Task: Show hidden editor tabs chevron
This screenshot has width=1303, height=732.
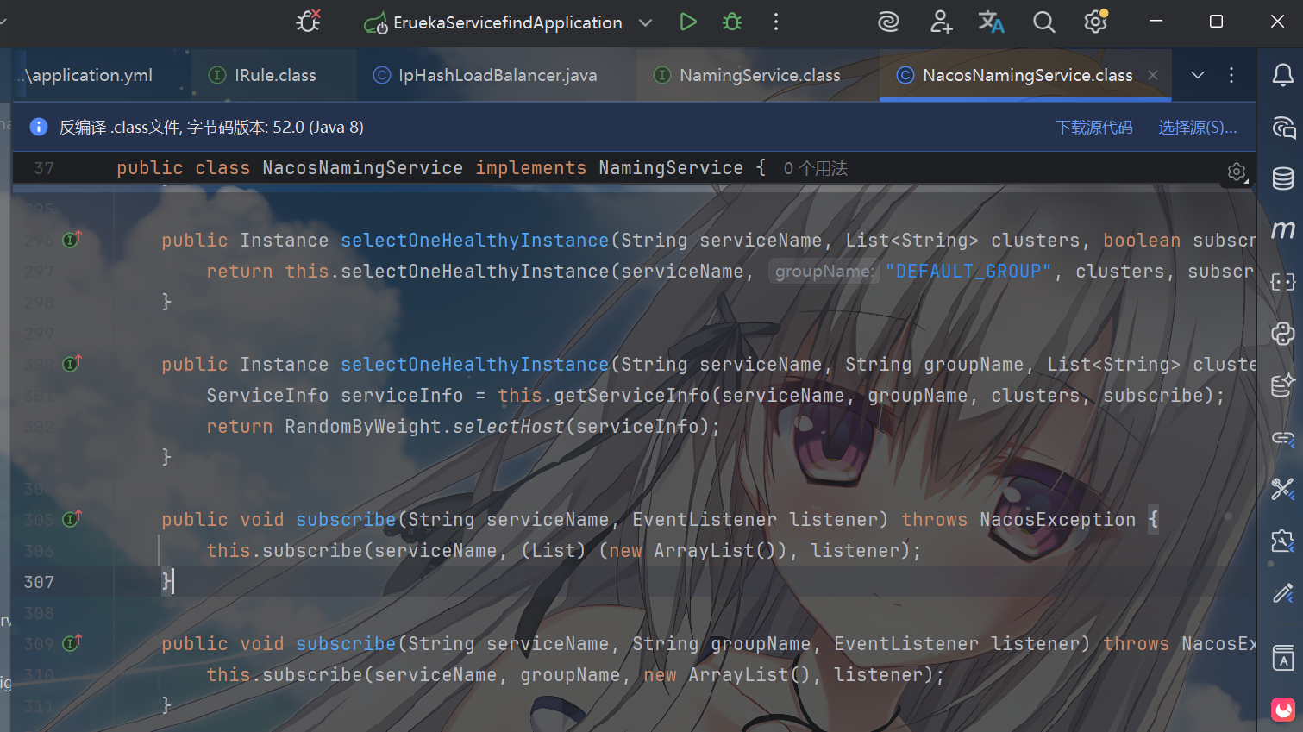Action: 1198,75
